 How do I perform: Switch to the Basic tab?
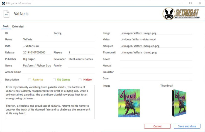(x=6, y=26)
